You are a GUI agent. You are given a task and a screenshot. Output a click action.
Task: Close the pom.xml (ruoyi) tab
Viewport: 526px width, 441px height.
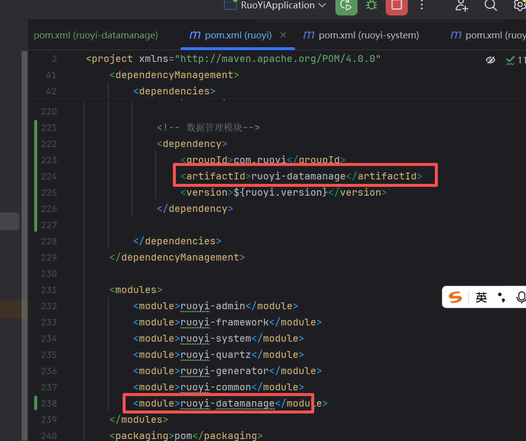pos(283,35)
